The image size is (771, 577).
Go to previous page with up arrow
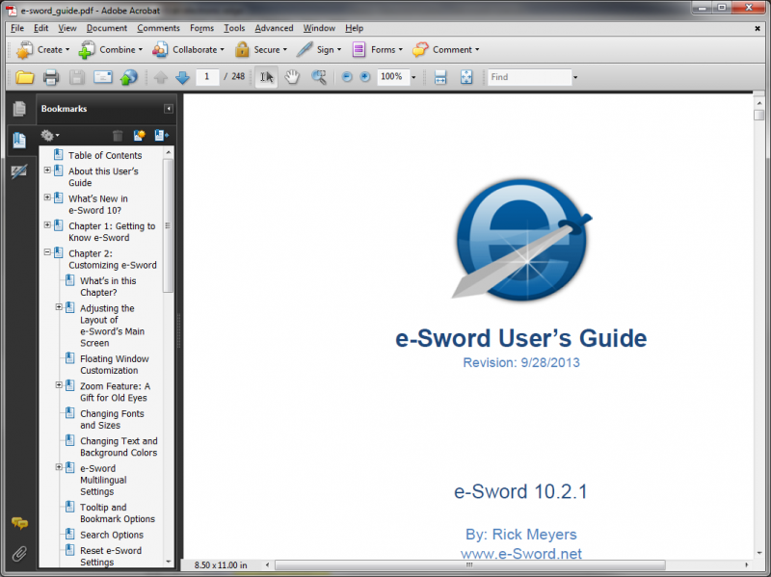coord(161,77)
